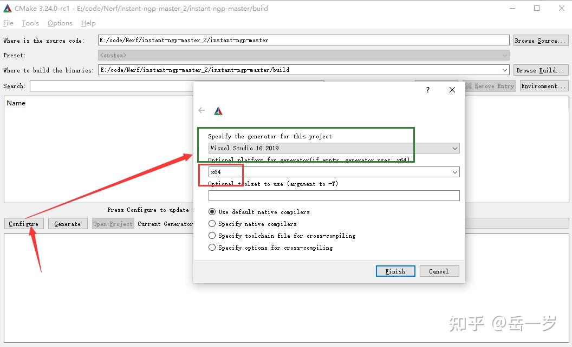The height and width of the screenshot is (347, 572).
Task: Open the Preset dropdown showing custom
Action: (x=505, y=55)
